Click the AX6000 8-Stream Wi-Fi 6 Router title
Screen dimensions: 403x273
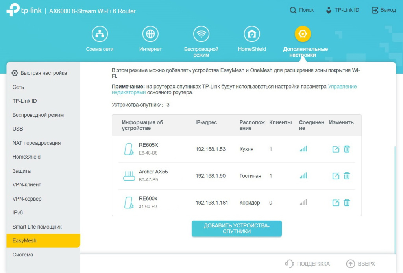tap(92, 11)
